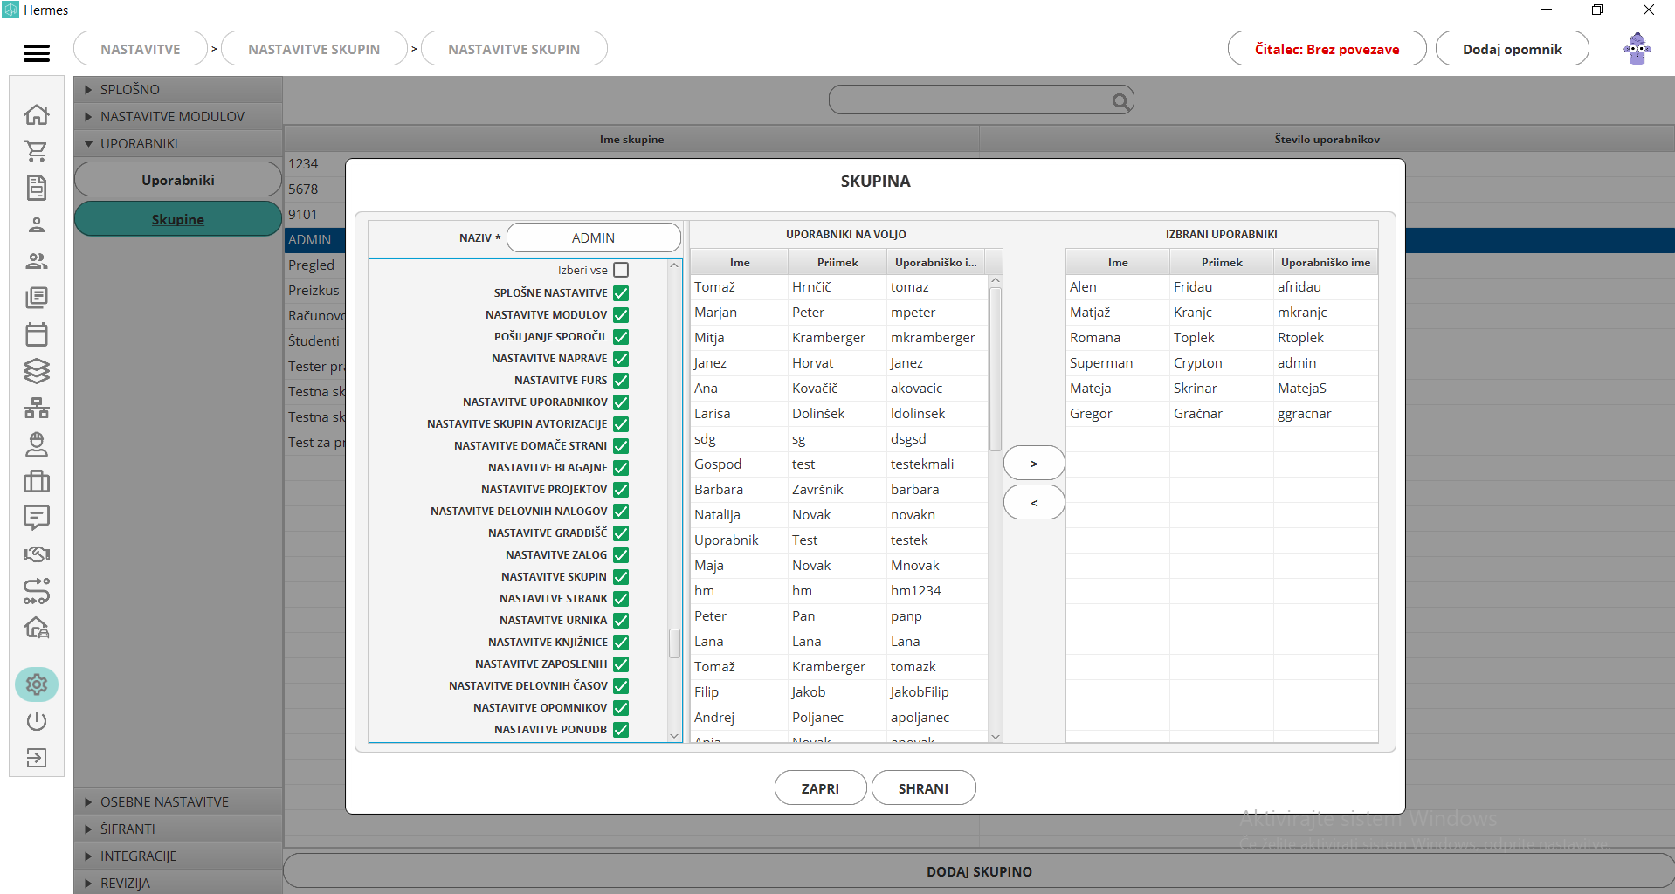The image size is (1675, 894).
Task: Click the NAZIV name input field
Action: click(x=594, y=237)
